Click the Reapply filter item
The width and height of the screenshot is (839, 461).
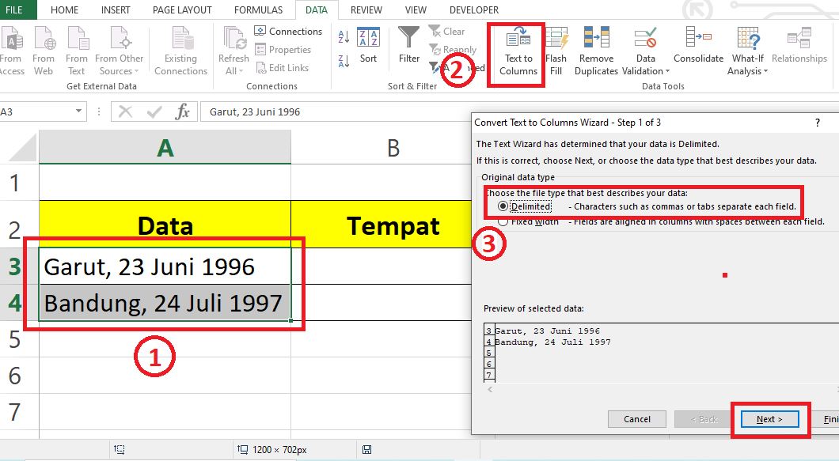453,50
